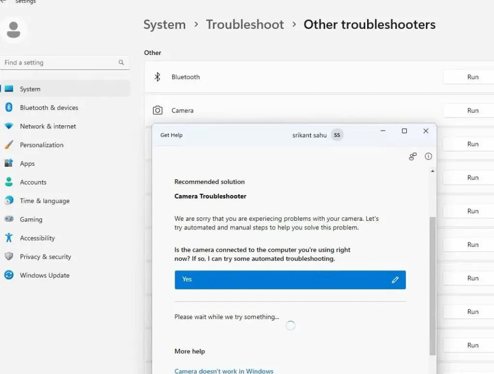The height and width of the screenshot is (374, 494).
Task: Click the Windows Update icon in sidebar
Action: click(x=9, y=275)
